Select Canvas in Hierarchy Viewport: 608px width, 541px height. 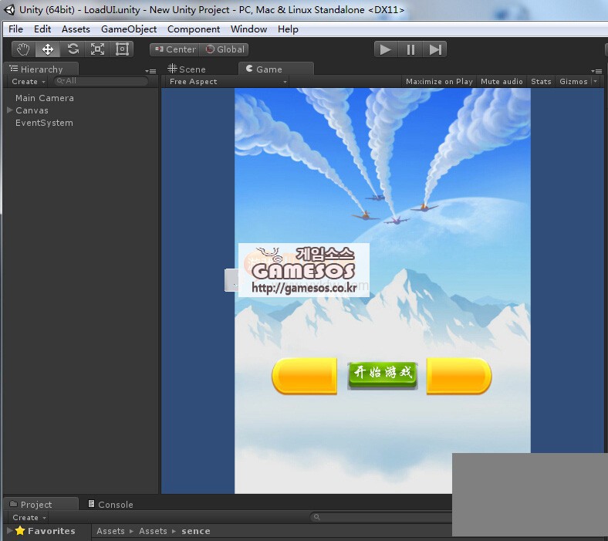point(32,110)
